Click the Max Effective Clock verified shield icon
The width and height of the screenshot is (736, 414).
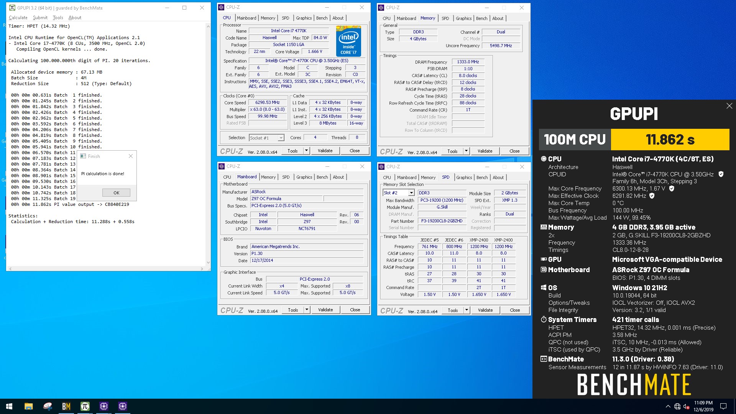[652, 195]
